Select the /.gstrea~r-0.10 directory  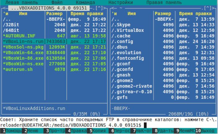click(163, 92)
